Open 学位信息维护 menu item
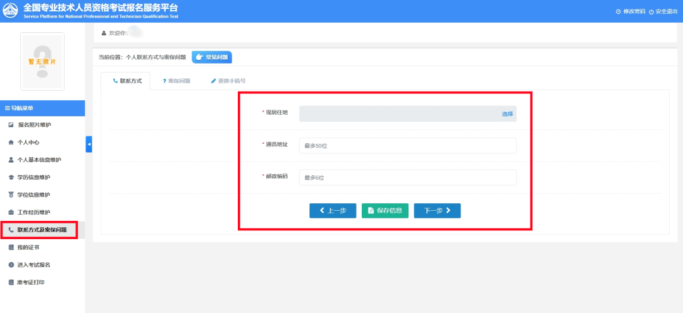 34,194
